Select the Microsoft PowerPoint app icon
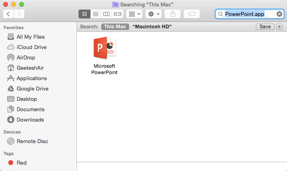The width and height of the screenshot is (287, 171). tap(104, 49)
